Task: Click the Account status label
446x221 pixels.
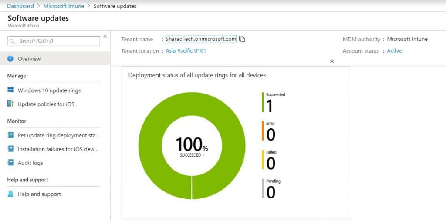Action: (x=361, y=51)
